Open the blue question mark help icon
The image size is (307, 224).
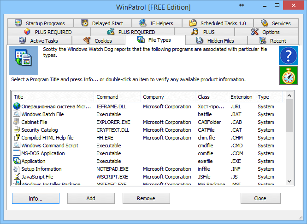coord(289,56)
